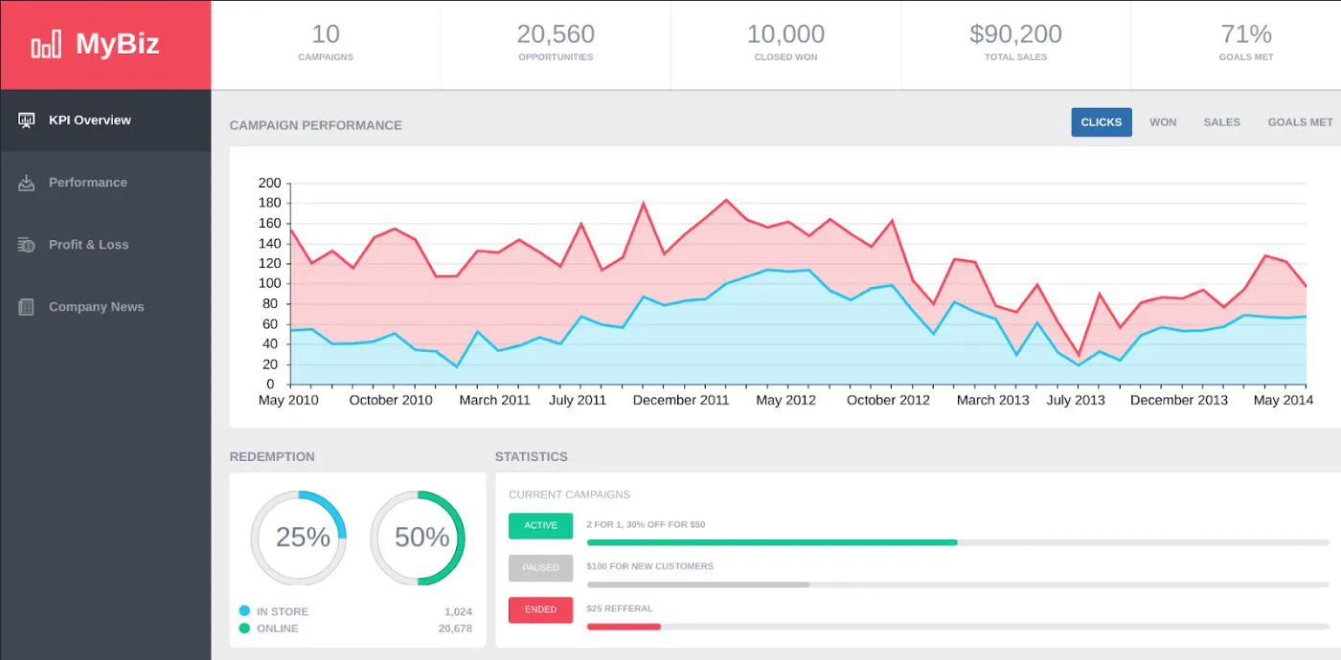Switch chart to the Clicks tab

1101,122
